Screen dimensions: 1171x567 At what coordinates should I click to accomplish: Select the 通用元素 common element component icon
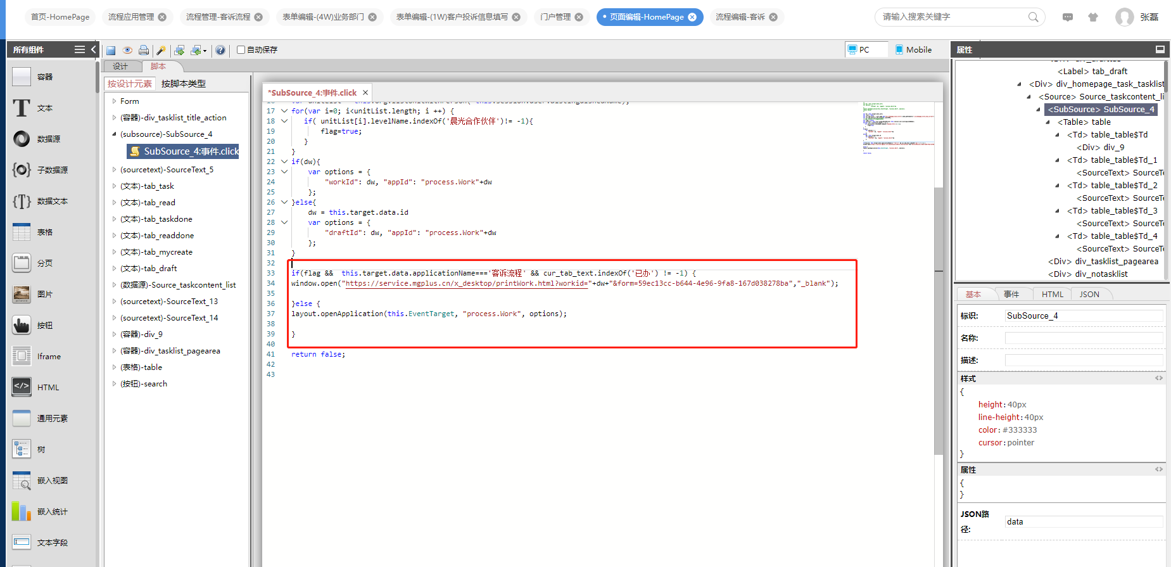[x=22, y=418]
